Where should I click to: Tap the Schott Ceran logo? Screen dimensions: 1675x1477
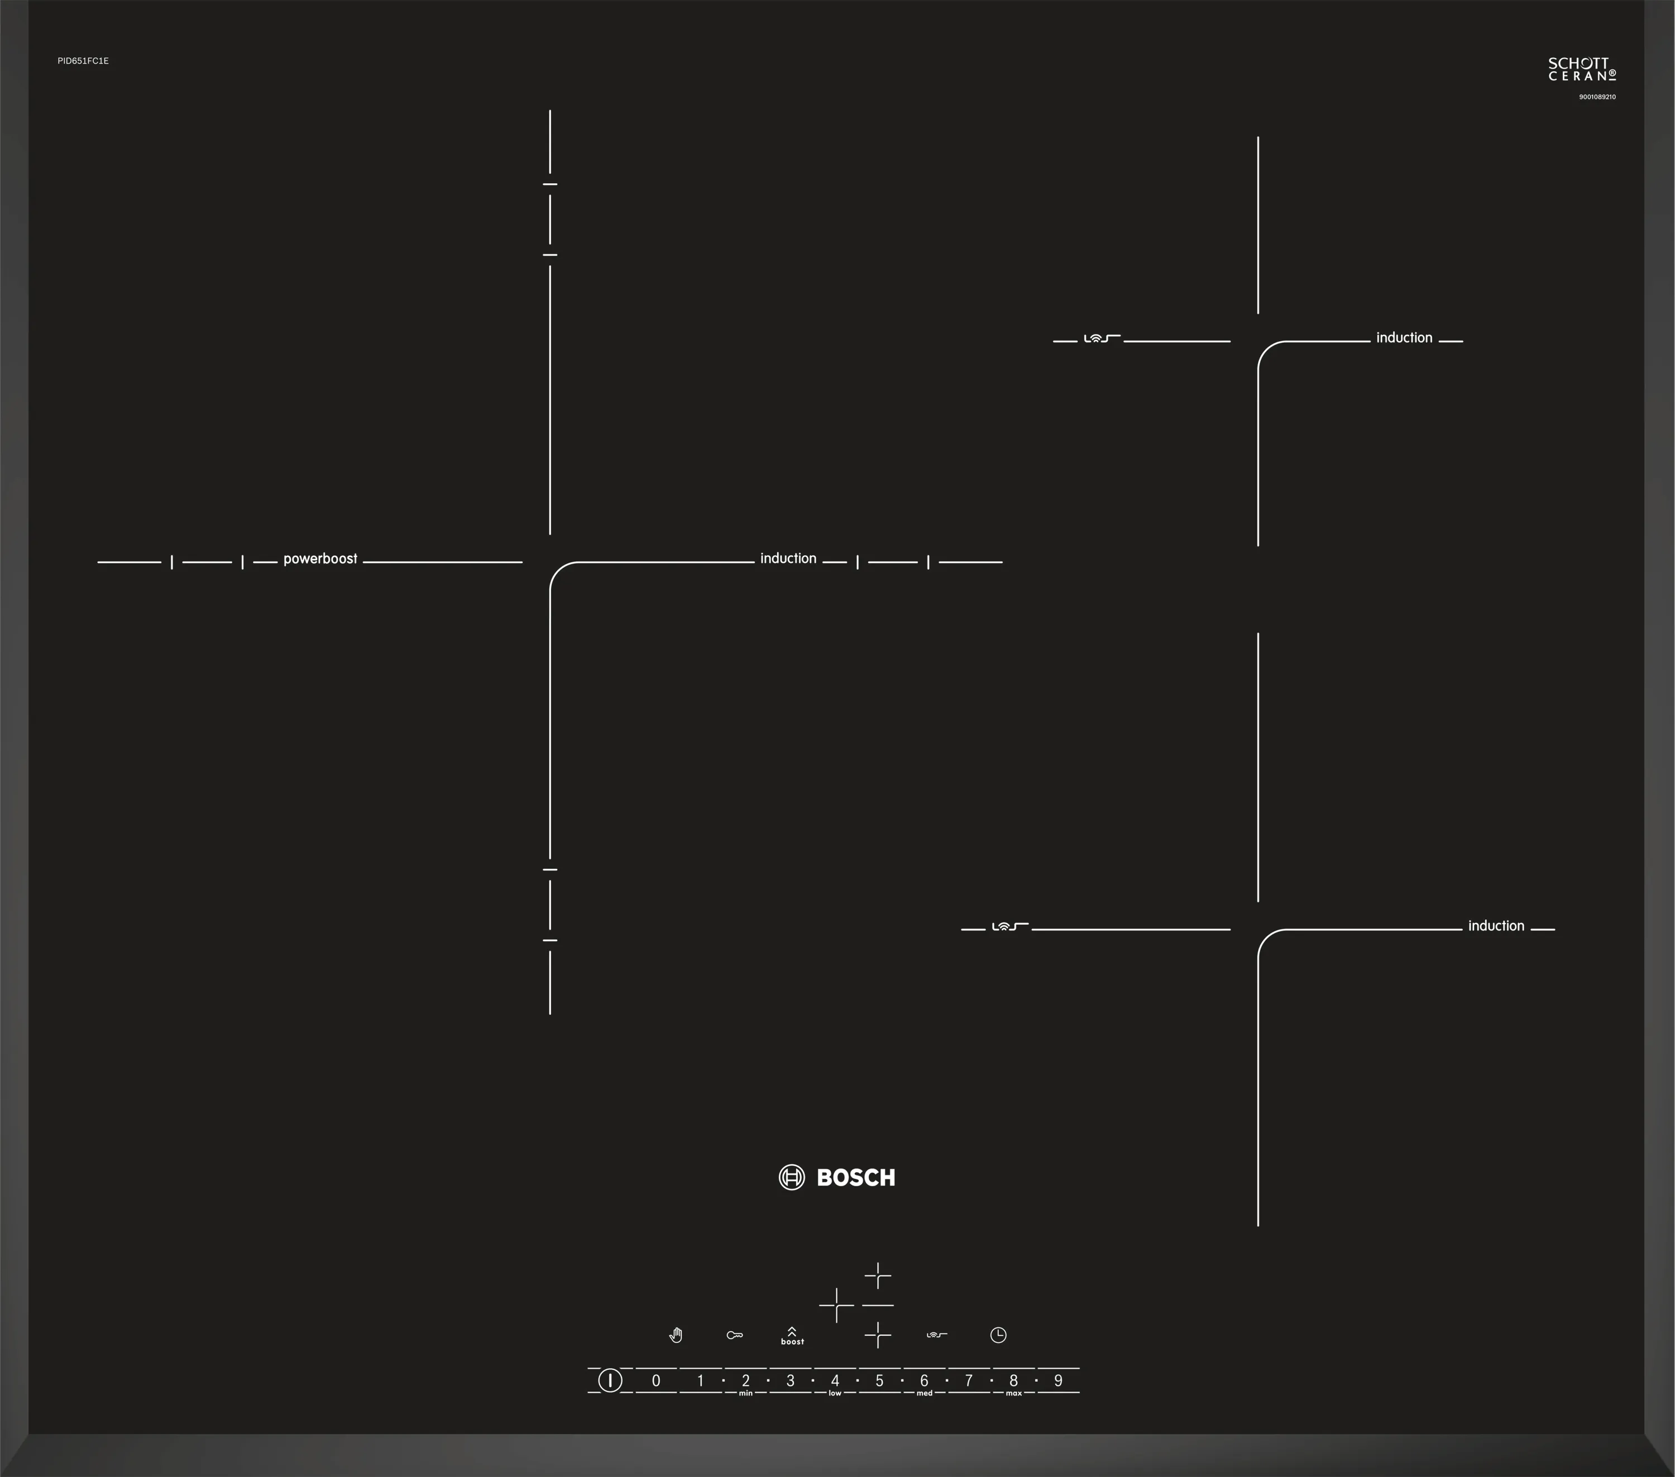pos(1582,70)
